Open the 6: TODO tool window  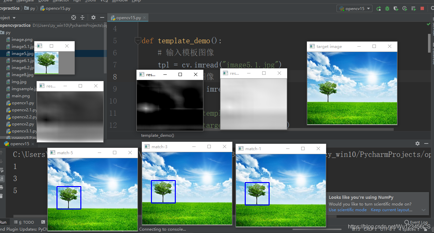24,222
